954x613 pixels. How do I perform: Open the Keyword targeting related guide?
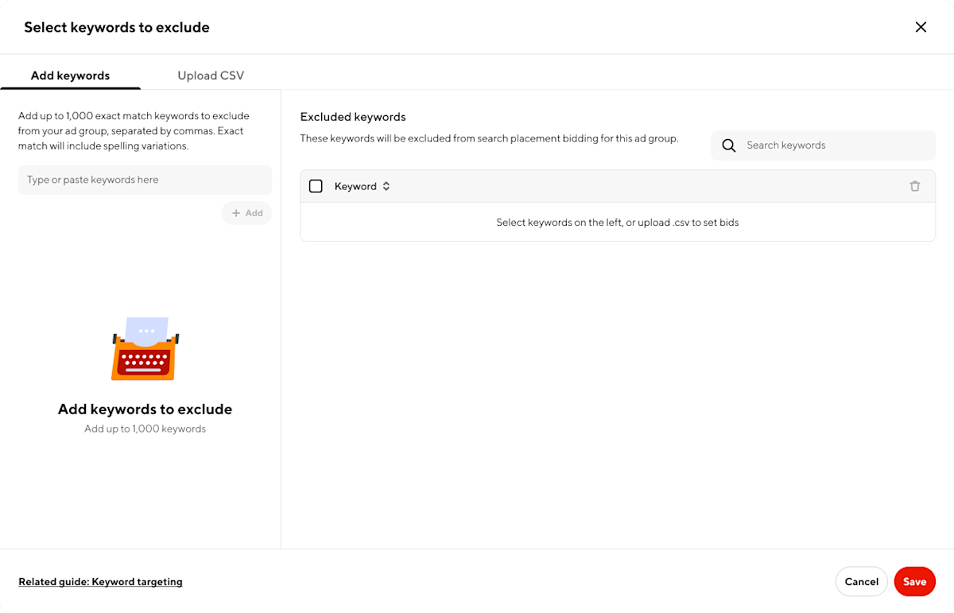tap(100, 581)
